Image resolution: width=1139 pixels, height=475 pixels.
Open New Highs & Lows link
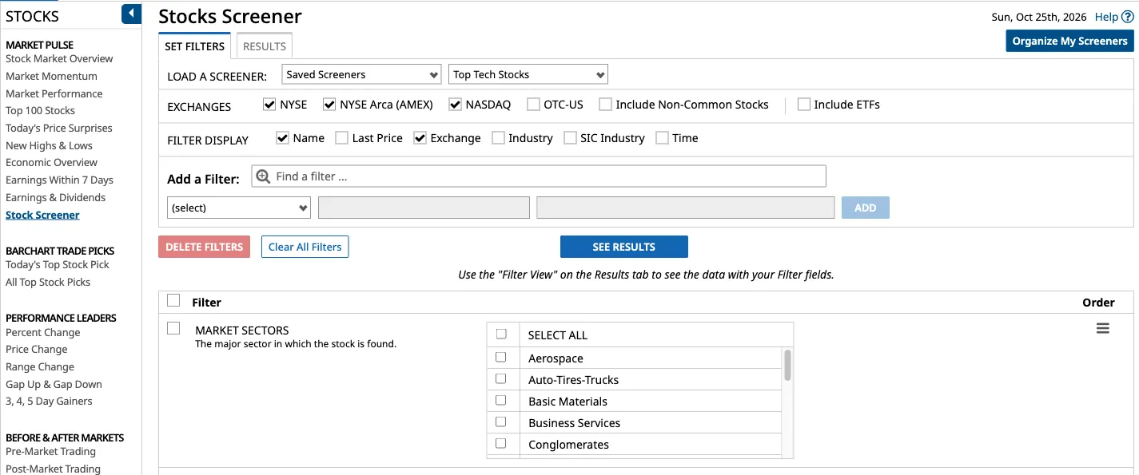click(x=49, y=145)
